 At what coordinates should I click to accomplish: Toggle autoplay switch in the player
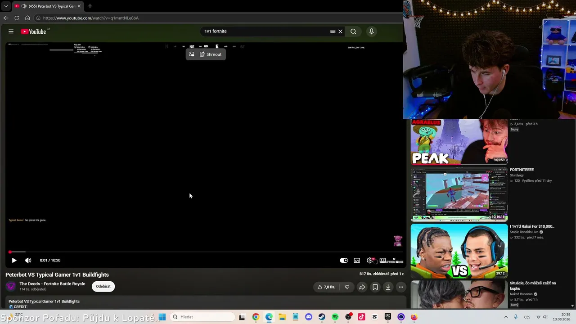click(344, 260)
